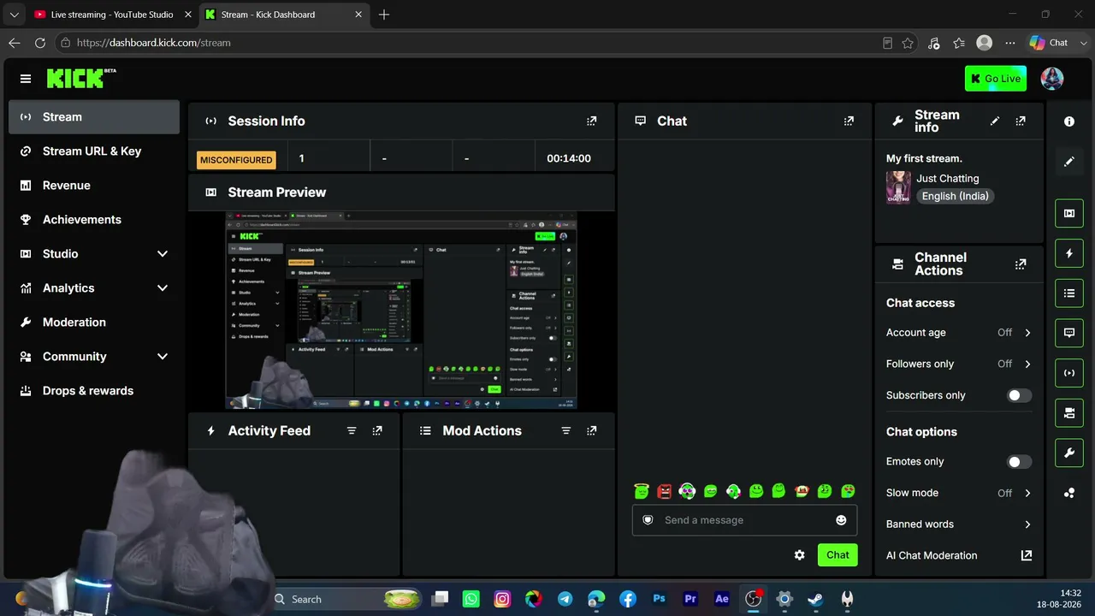Toggle the Session Info widget in right rail

1069,373
